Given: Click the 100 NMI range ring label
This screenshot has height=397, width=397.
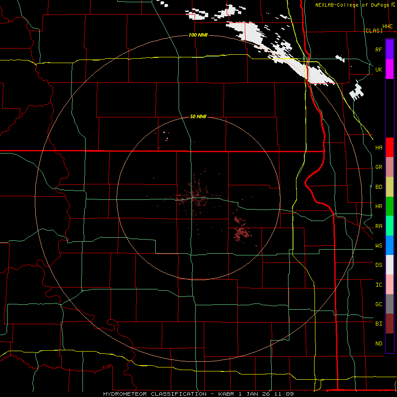Looking at the screenshot, I should 198,35.
